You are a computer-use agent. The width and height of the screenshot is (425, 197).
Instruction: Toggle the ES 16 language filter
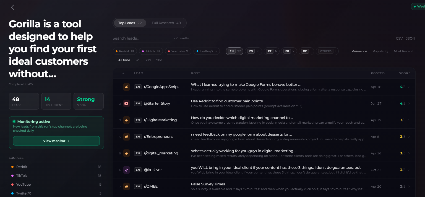click(254, 51)
